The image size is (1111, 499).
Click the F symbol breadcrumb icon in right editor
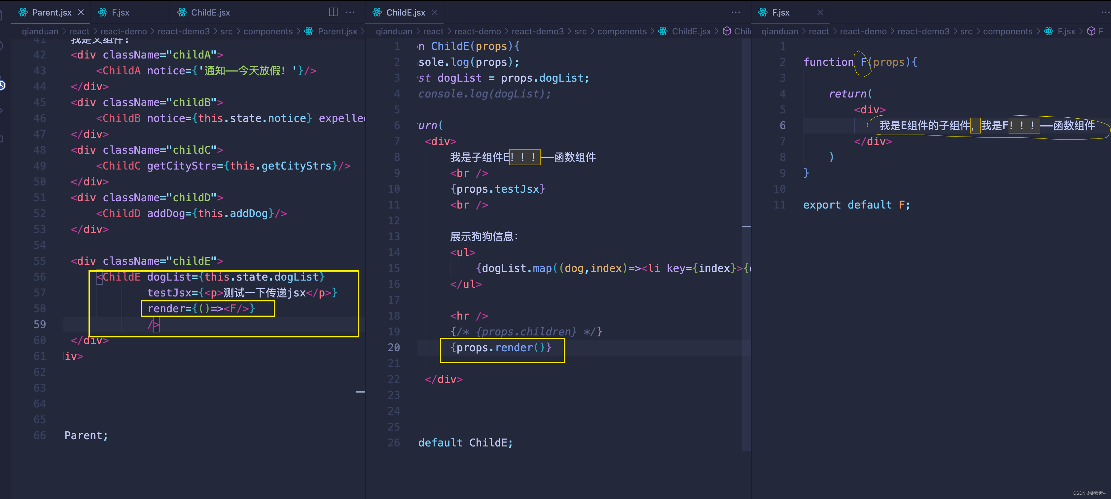point(1091,31)
